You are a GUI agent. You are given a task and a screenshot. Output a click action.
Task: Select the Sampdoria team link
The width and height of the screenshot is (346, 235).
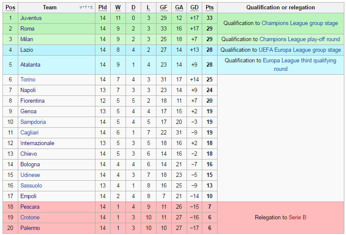(x=33, y=122)
